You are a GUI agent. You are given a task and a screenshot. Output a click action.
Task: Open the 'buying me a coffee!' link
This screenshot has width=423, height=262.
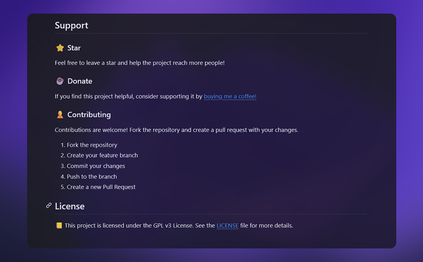(x=230, y=96)
